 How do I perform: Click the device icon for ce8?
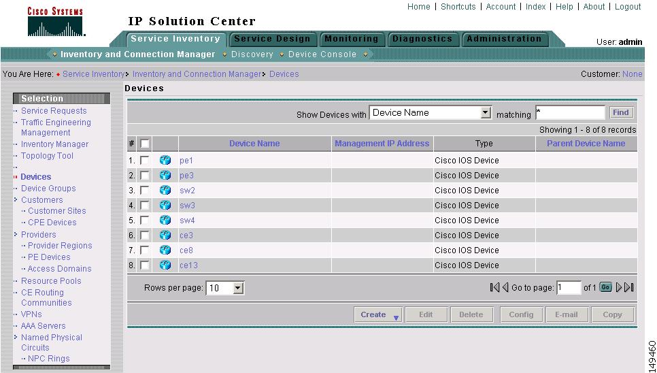point(165,250)
